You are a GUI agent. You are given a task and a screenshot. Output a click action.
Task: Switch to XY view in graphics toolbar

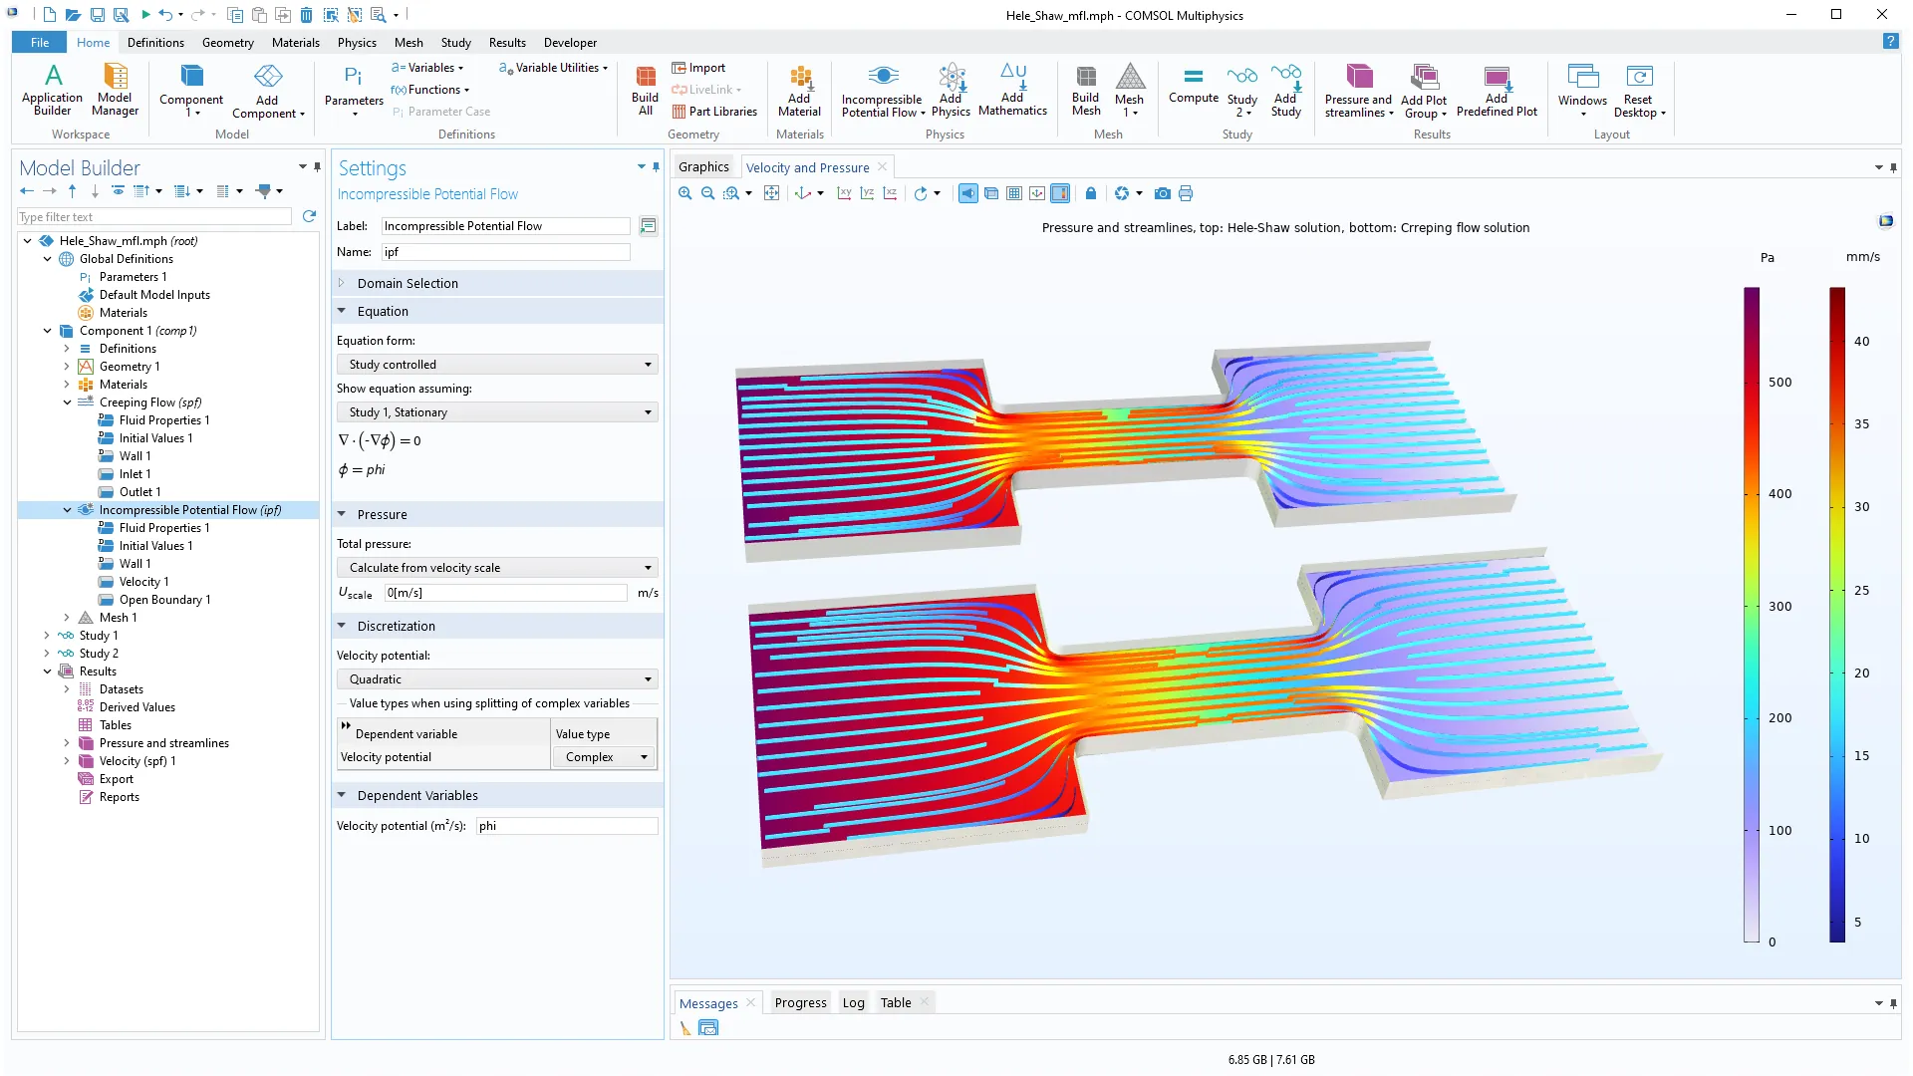[844, 193]
